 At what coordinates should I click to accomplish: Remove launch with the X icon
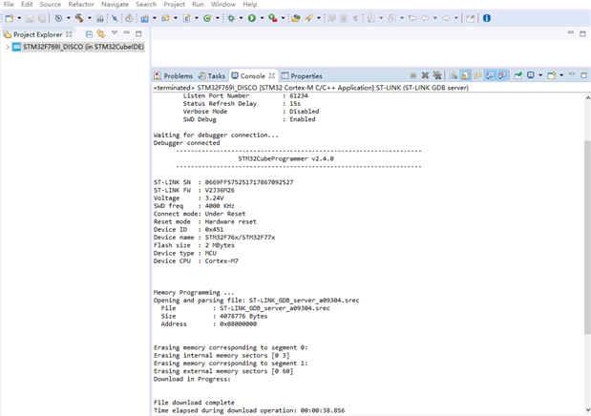point(425,75)
